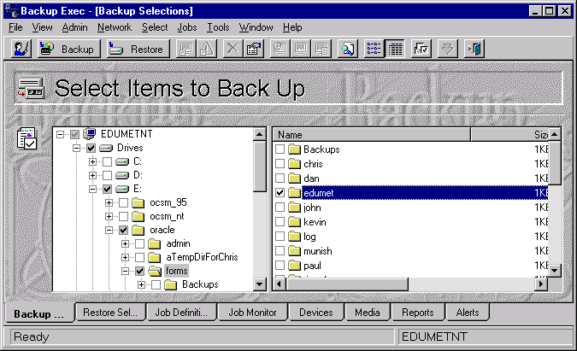The height and width of the screenshot is (351, 577).
Task: Click the D: drive icon
Action: pyautogui.click(x=122, y=175)
